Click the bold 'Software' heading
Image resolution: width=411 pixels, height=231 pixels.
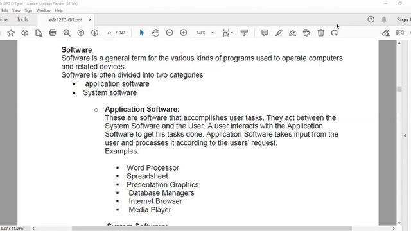click(x=76, y=50)
